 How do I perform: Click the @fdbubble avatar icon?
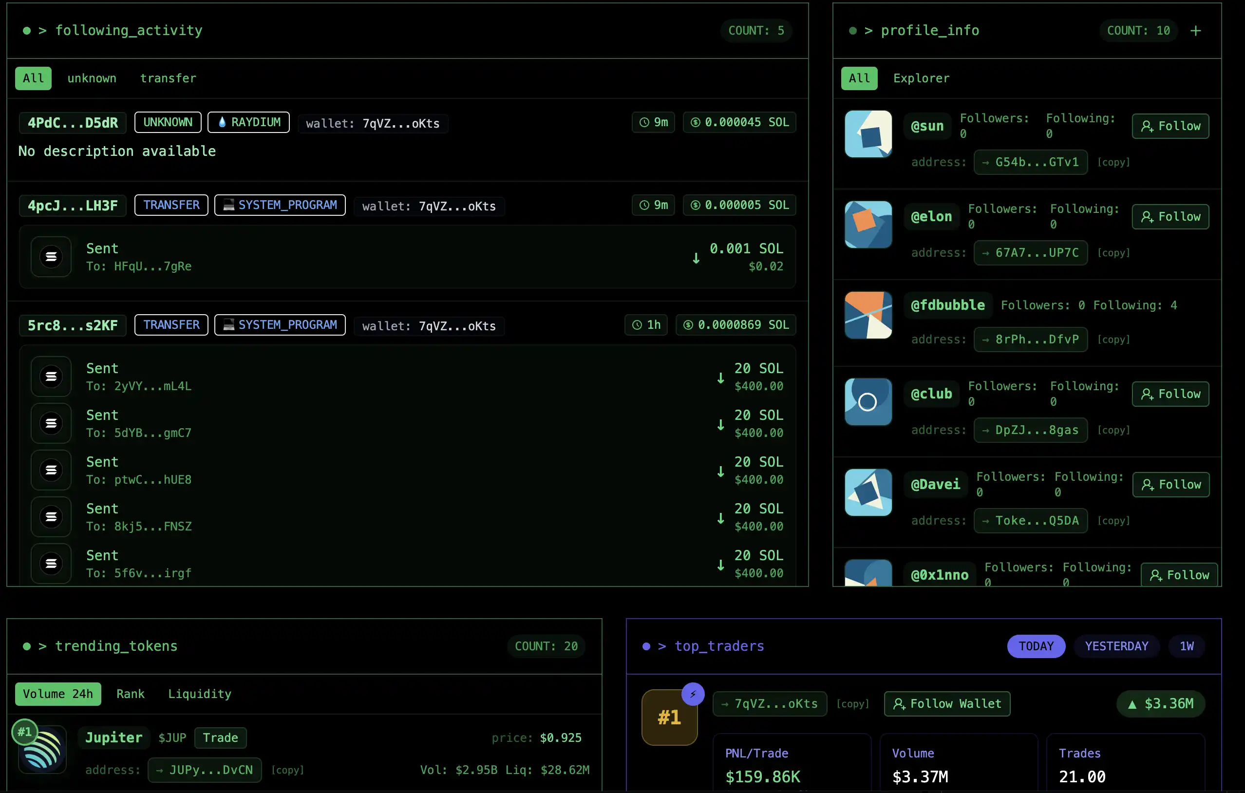pos(868,315)
